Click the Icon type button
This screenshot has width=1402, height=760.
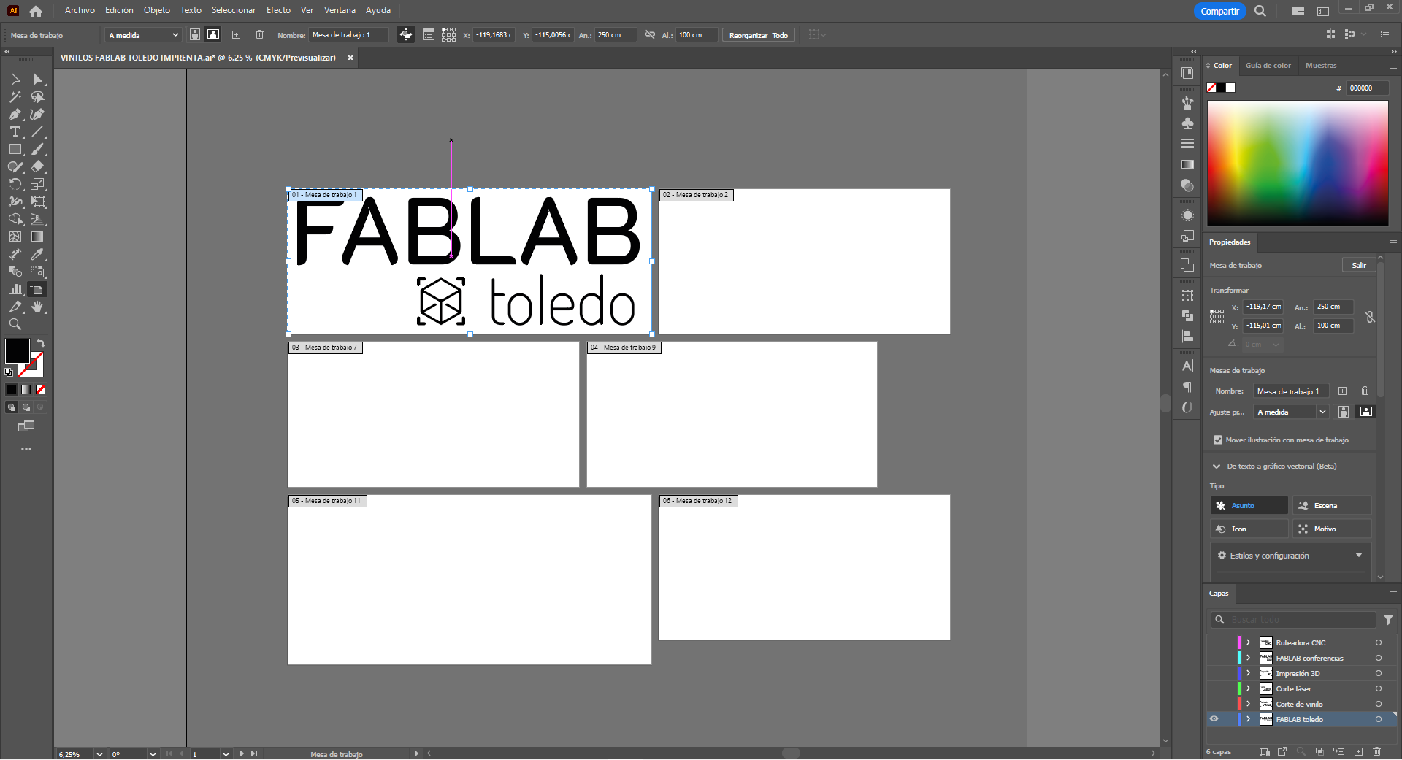coord(1249,529)
